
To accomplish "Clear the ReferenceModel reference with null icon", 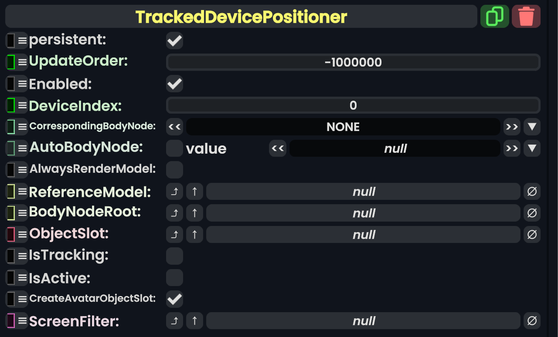I will point(532,192).
